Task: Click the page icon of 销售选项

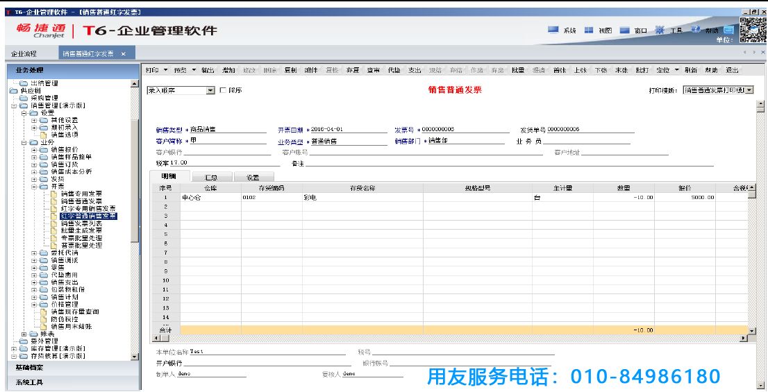Action: click(x=44, y=135)
